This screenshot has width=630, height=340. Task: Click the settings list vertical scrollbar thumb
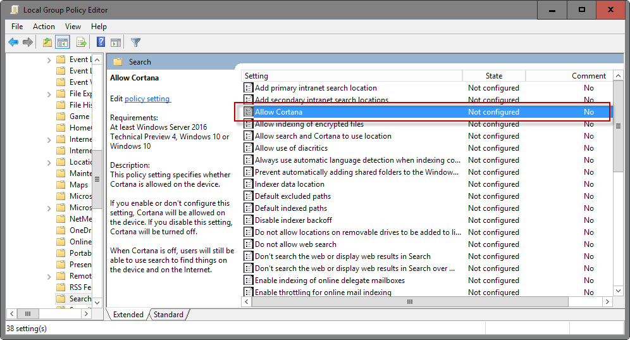point(618,127)
